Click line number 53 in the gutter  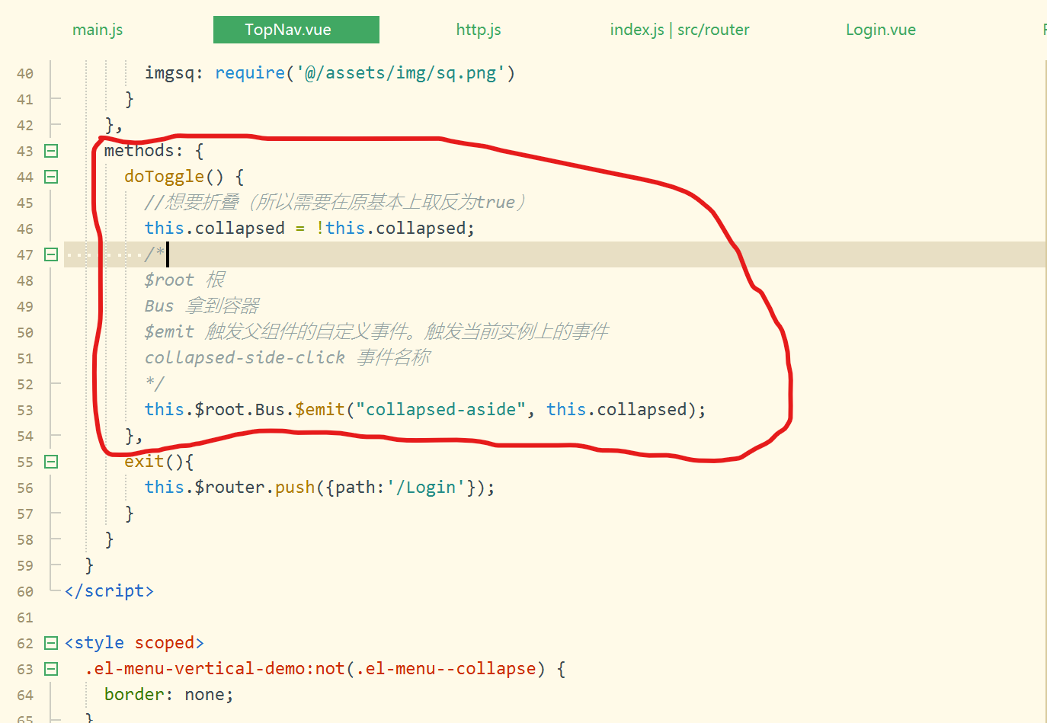tap(25, 410)
